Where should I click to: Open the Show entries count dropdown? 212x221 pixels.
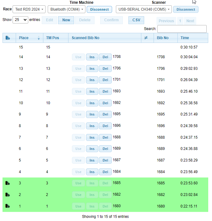20,20
